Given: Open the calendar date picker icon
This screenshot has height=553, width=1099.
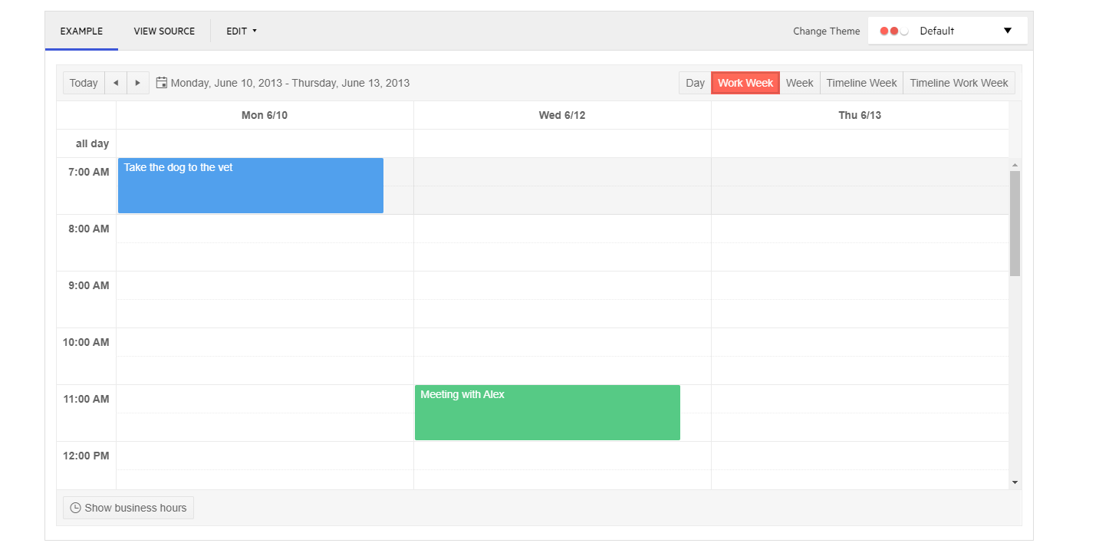Looking at the screenshot, I should pyautogui.click(x=162, y=83).
